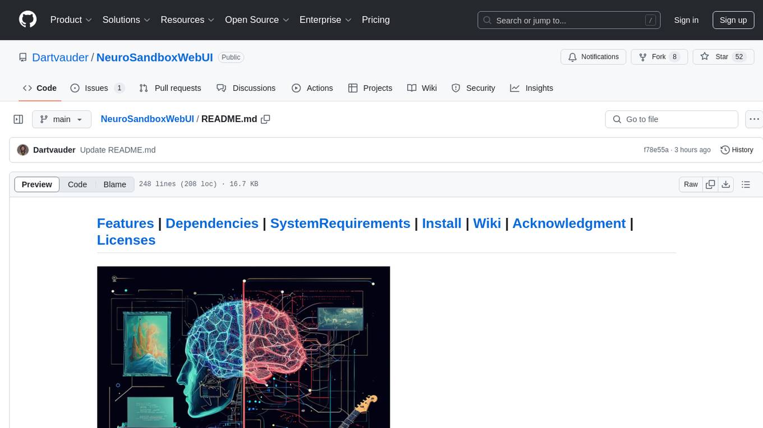The image size is (763, 428).
Task: Open the Raw file view
Action: click(x=691, y=184)
